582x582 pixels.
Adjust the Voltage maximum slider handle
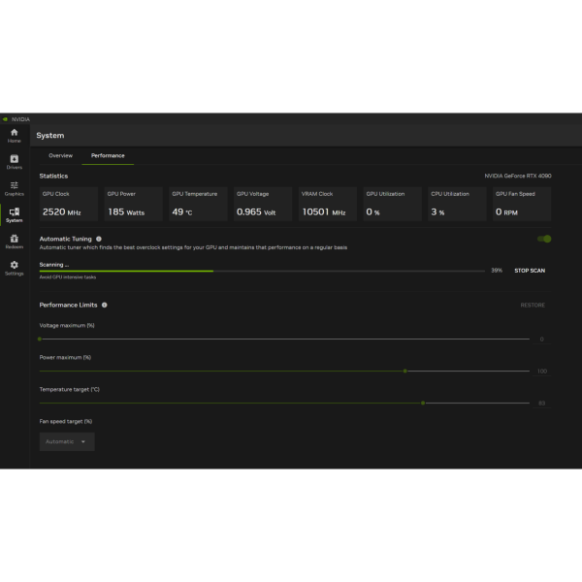40,339
